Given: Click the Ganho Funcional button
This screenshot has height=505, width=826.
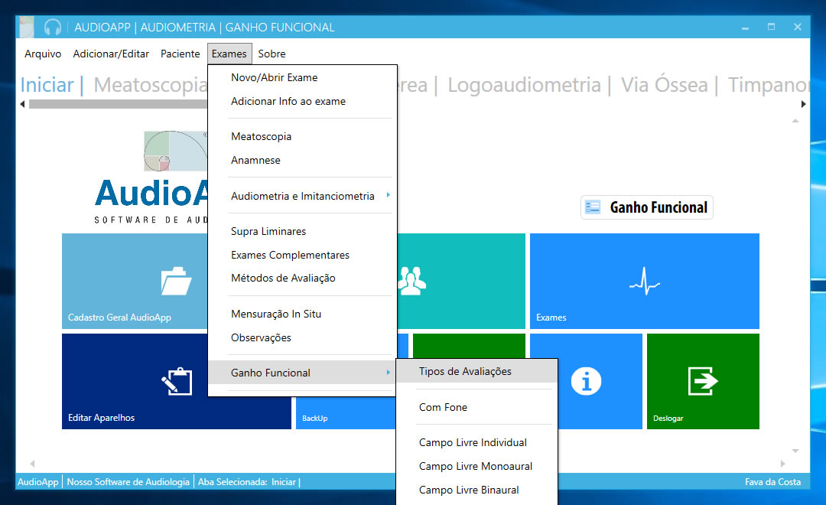Looking at the screenshot, I should pyautogui.click(x=647, y=207).
